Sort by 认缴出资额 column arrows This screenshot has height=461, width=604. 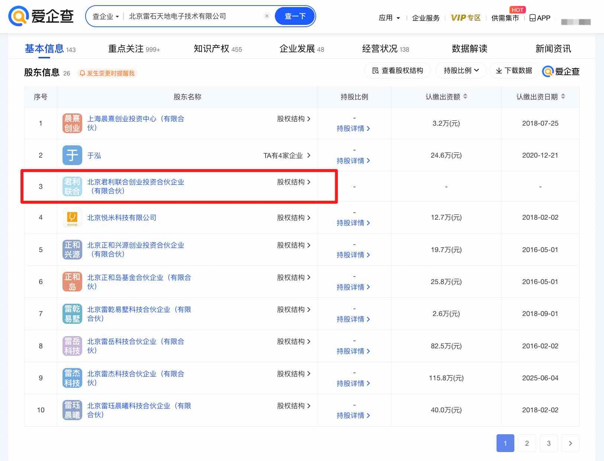(465, 97)
